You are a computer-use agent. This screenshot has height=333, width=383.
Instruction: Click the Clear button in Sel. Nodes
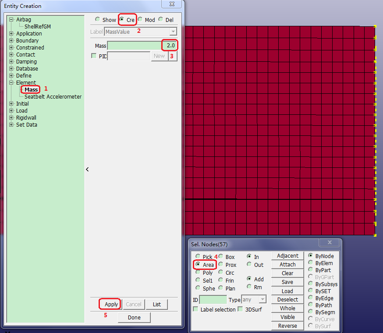click(287, 273)
